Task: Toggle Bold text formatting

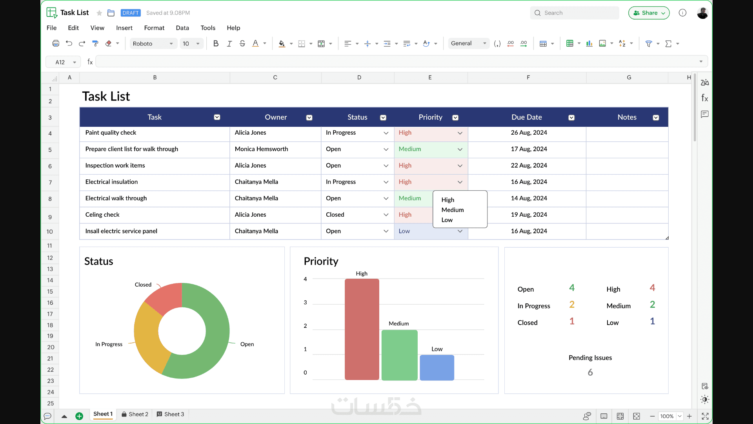Action: point(216,44)
